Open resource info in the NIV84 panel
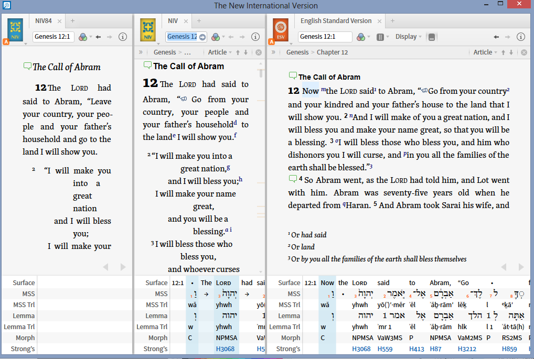This screenshot has height=359, width=534. 123,37
